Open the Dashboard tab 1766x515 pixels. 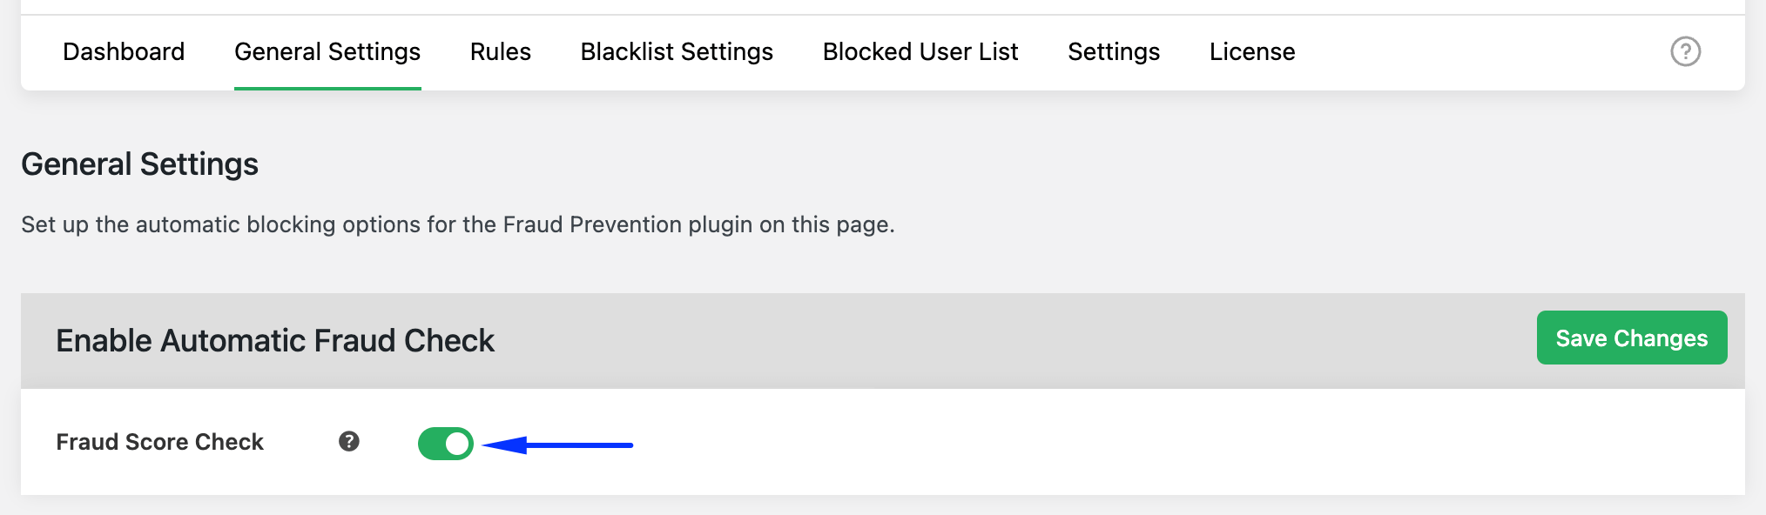(124, 52)
